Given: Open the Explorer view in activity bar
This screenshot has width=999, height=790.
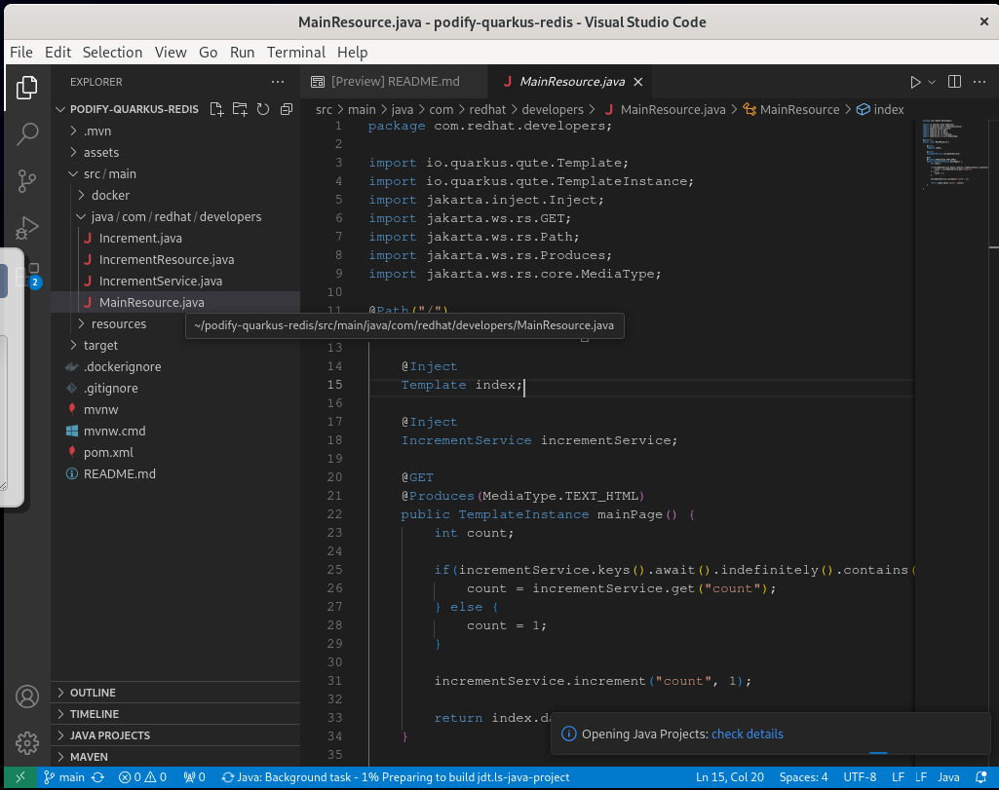Looking at the screenshot, I should tap(26, 88).
